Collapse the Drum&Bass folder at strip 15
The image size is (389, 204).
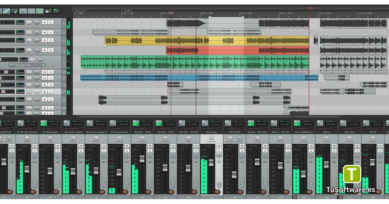point(295,198)
